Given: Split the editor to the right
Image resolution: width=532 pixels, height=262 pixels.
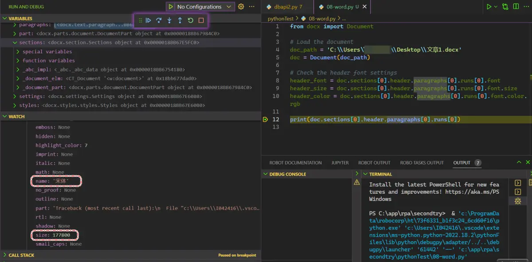Looking at the screenshot, I should pos(516,7).
